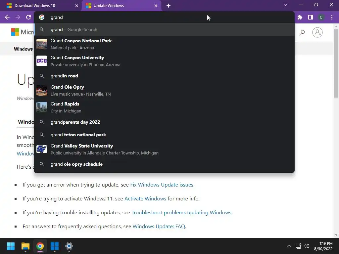Open Chrome's three-dot menu
This screenshot has height=254, width=339.
[x=332, y=17]
